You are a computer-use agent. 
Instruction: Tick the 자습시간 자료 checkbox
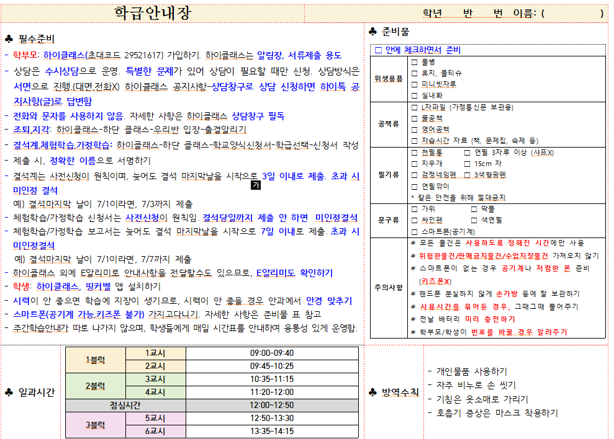point(415,141)
